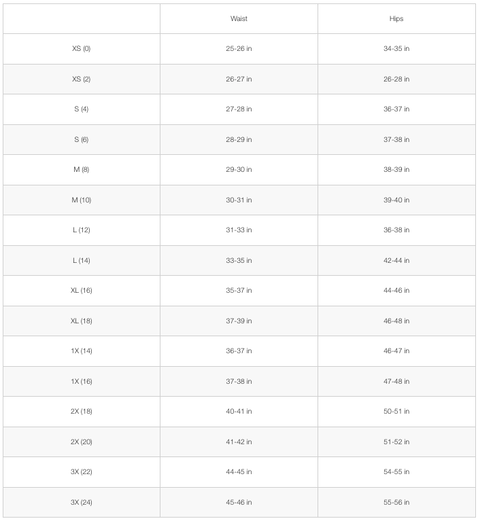This screenshot has height=521, width=478.
Task: Click the L (12) size label
Action: point(81,230)
